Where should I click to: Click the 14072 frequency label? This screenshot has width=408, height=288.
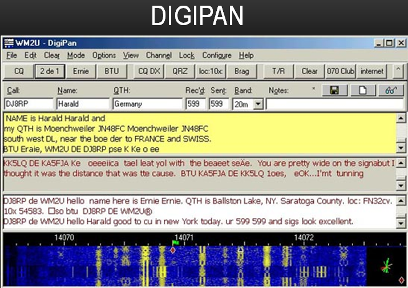pyautogui.click(x=304, y=237)
